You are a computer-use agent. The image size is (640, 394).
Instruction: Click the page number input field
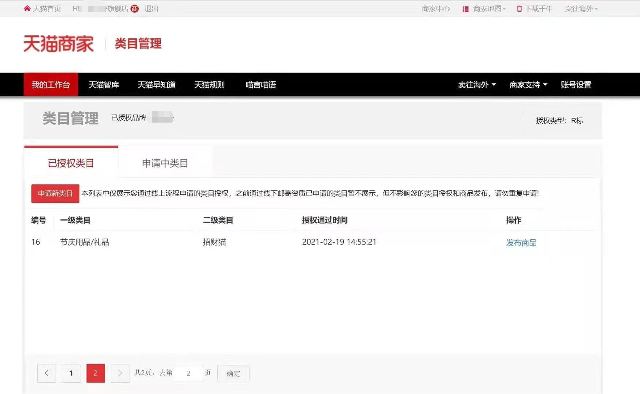tap(188, 373)
